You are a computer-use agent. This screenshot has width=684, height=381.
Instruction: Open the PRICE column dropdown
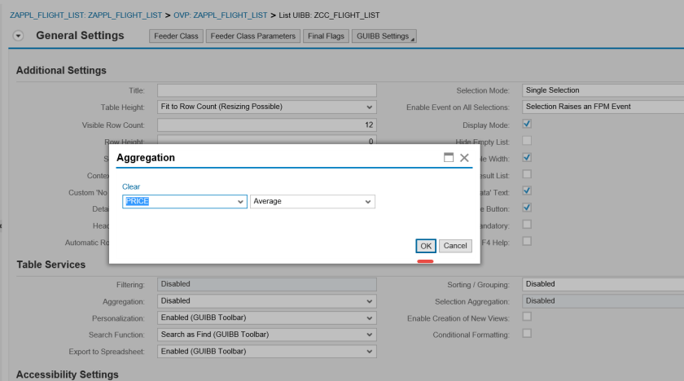coord(240,202)
